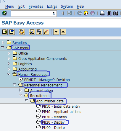Expand the Administration folder
Image resolution: width=121 pixels, height=131 pixels.
[20, 90]
